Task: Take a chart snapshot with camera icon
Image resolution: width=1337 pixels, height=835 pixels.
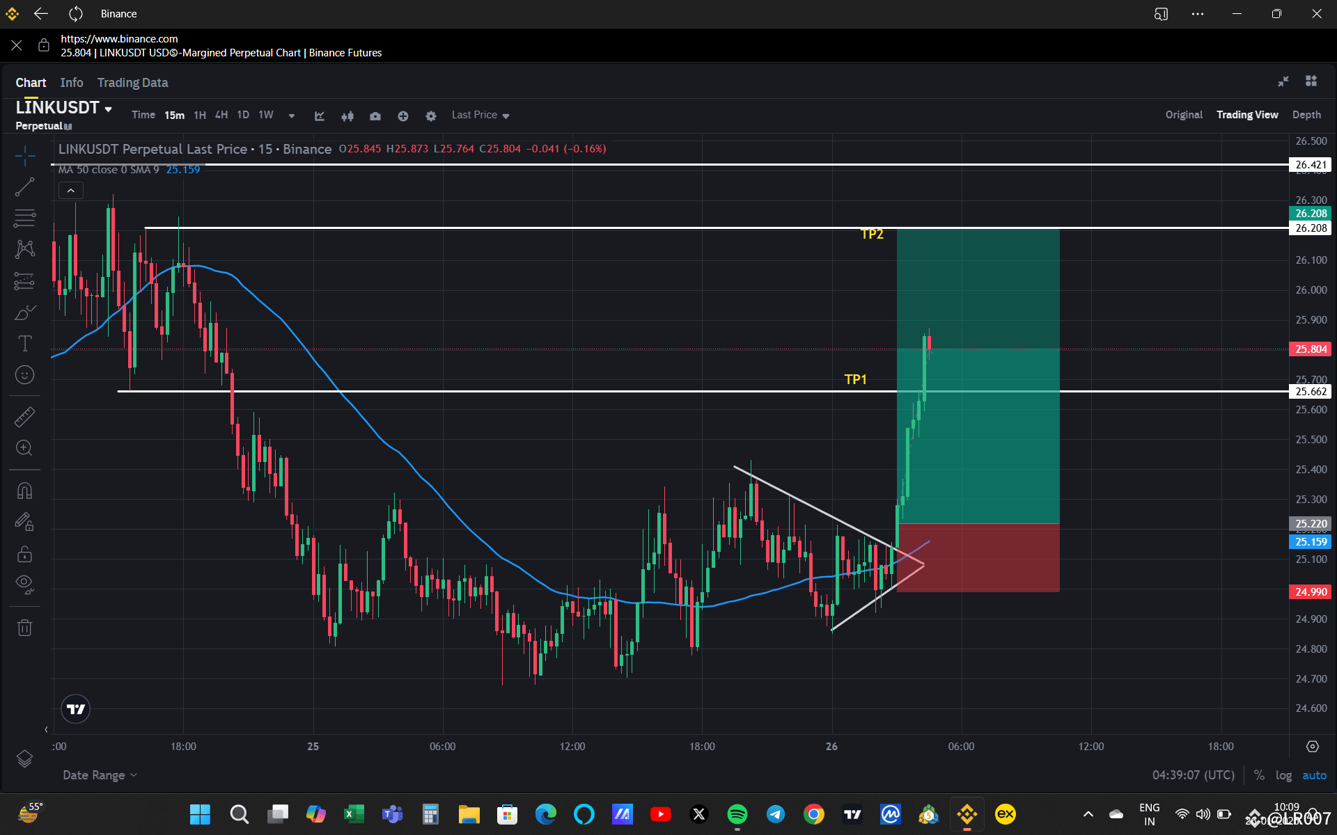Action: [375, 116]
